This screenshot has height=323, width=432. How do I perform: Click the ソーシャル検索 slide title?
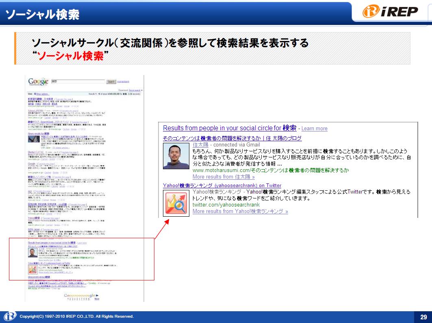[x=42, y=14]
